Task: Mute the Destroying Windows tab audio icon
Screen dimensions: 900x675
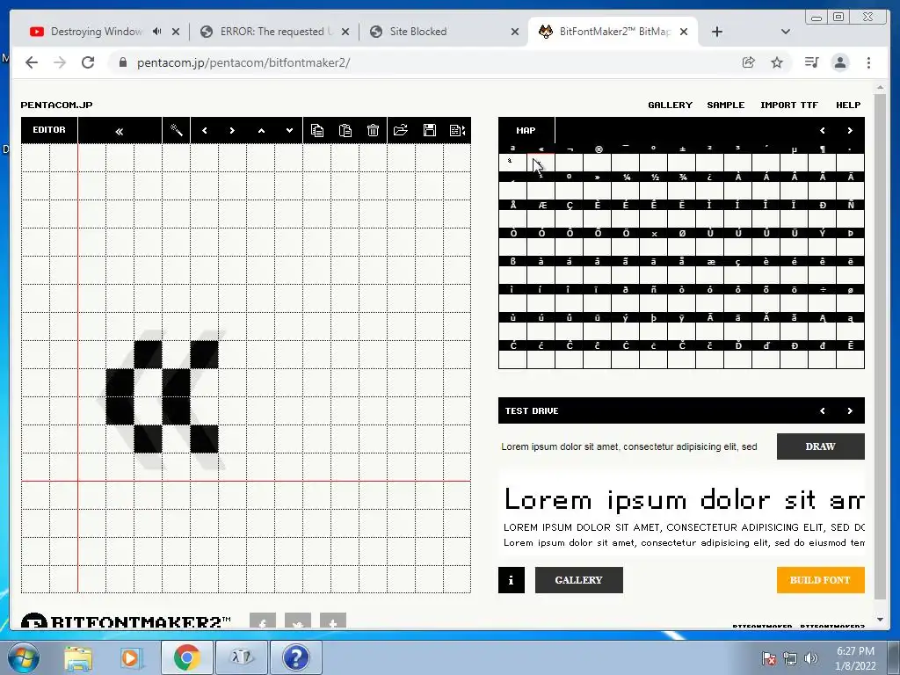Action: tap(156, 32)
